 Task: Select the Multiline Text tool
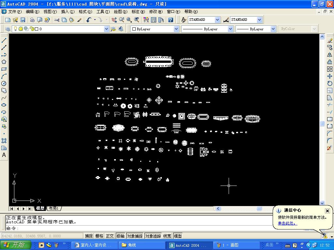pyautogui.click(x=4, y=155)
